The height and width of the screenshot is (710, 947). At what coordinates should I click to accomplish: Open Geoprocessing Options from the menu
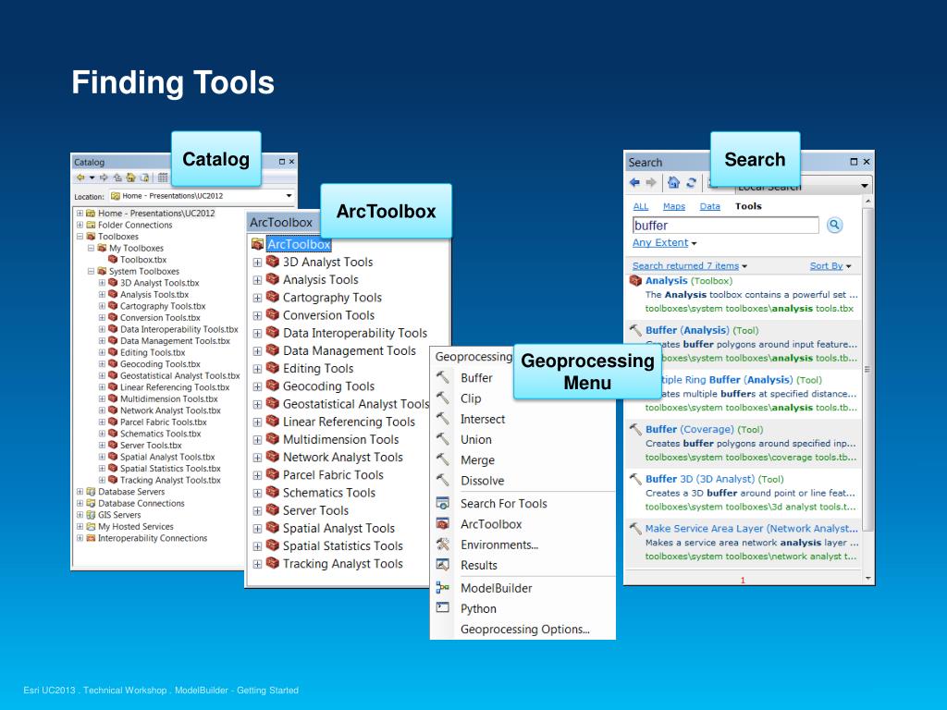(x=525, y=629)
